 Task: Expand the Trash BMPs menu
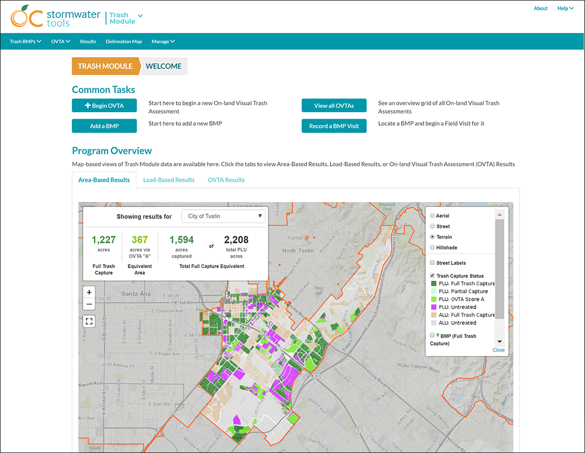click(25, 41)
